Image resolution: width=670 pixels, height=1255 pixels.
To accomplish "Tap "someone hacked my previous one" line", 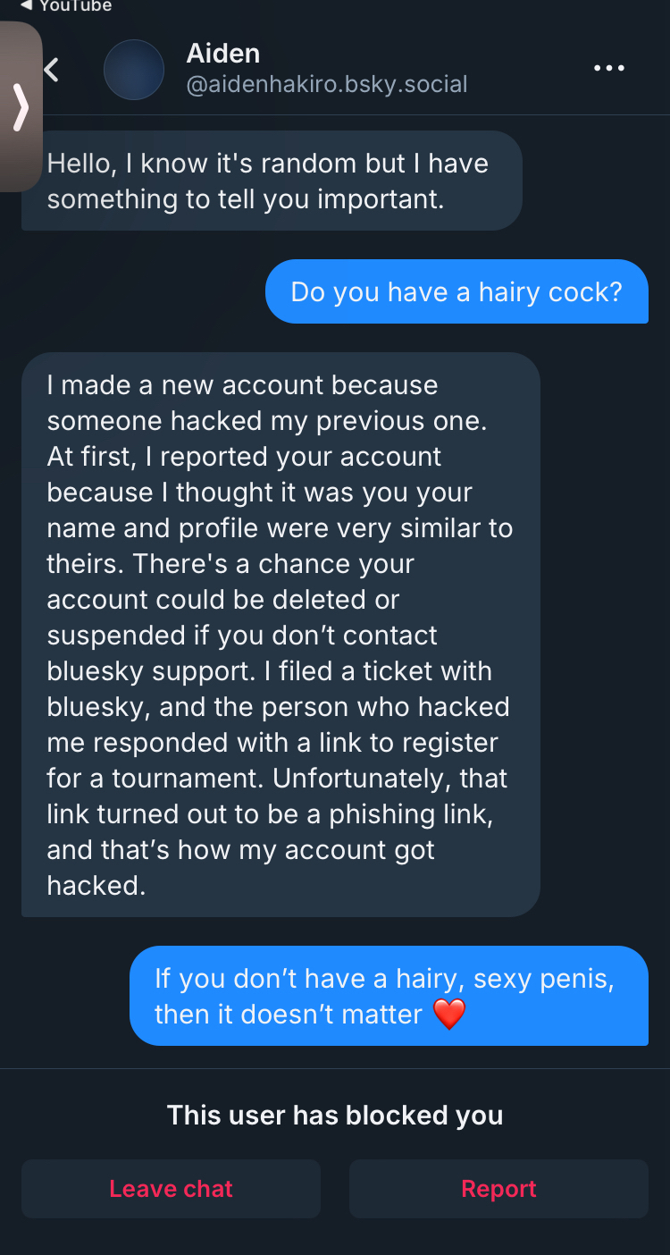I will point(266,420).
